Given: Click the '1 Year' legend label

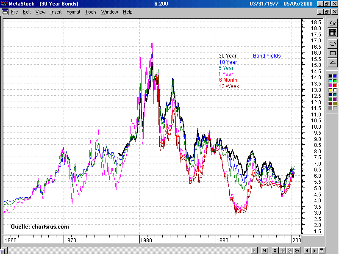Looking at the screenshot, I should 226,74.
